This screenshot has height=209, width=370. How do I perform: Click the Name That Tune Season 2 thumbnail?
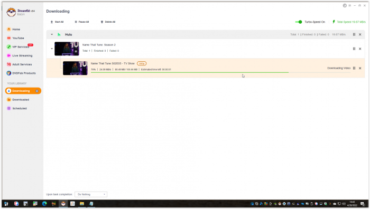(x=67, y=49)
